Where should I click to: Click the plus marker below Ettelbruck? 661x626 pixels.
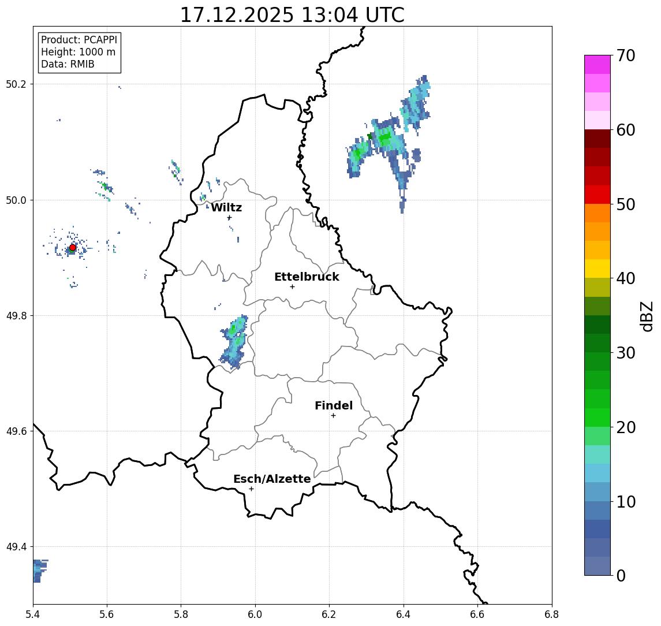point(292,287)
